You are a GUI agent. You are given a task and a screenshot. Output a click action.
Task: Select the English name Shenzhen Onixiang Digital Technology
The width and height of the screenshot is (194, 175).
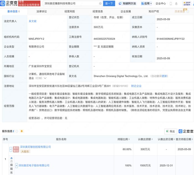tap(121, 76)
